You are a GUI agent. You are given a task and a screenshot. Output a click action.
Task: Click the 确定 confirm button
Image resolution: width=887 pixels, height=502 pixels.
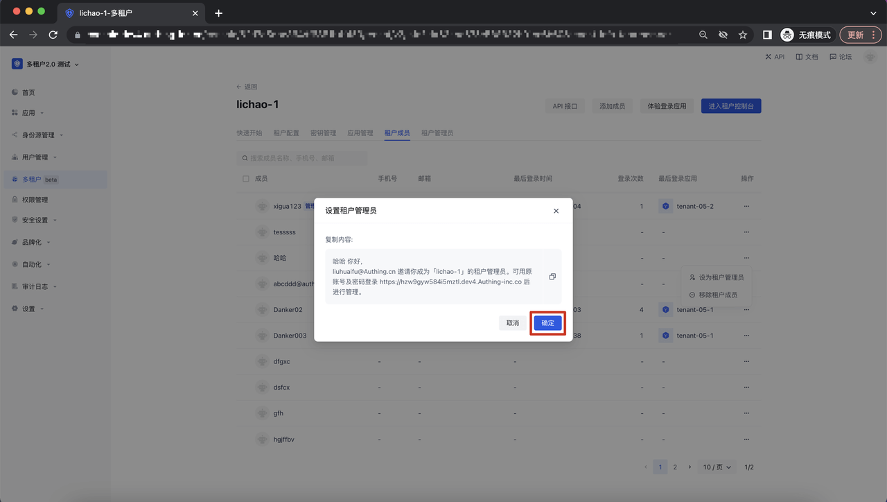(547, 323)
